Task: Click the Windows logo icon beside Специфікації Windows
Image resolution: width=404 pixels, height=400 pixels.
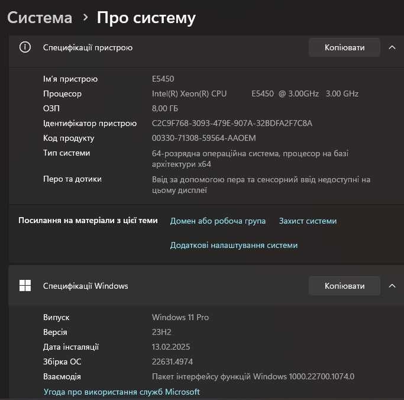Action: [x=25, y=286]
